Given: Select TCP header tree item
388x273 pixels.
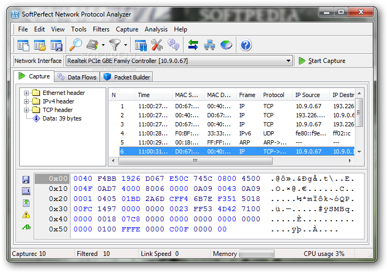Looking at the screenshot, I should tap(58, 110).
